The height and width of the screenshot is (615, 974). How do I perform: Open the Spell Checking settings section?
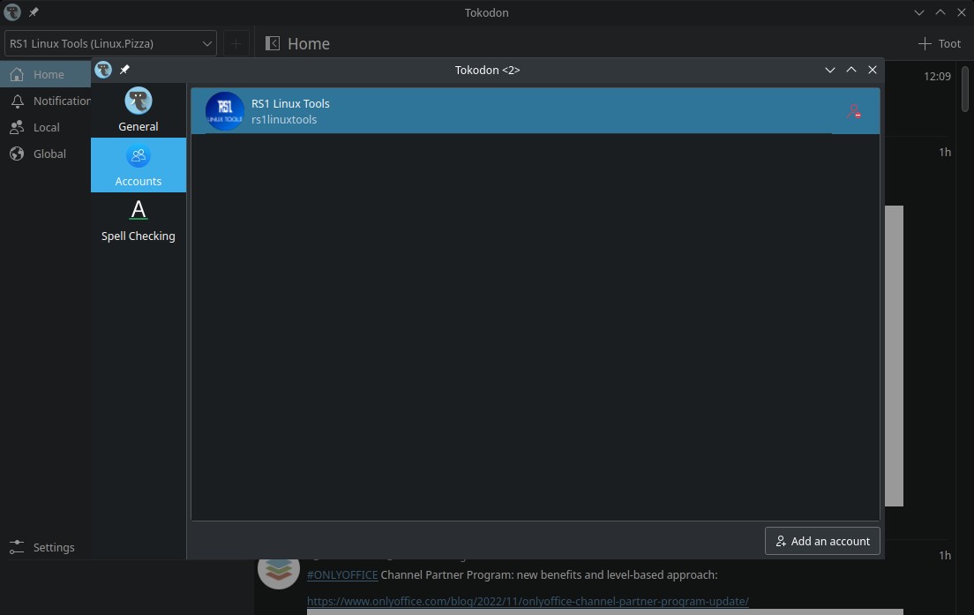click(x=138, y=220)
